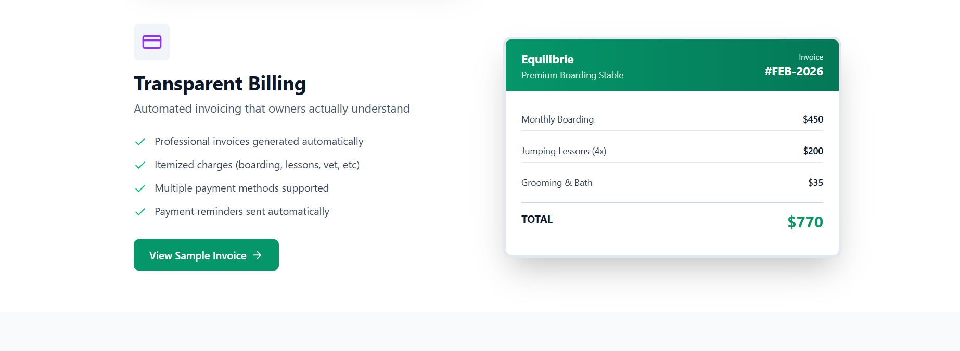The width and height of the screenshot is (960, 351).
Task: Click the arrow icon inside the green button
Action: pyautogui.click(x=258, y=255)
